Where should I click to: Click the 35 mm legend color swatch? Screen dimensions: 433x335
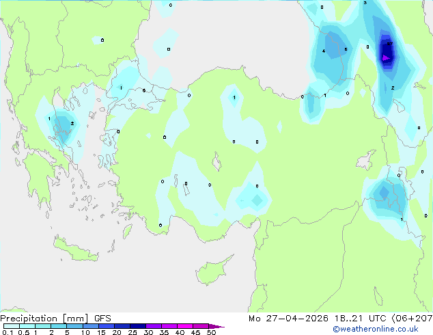[169, 326]
